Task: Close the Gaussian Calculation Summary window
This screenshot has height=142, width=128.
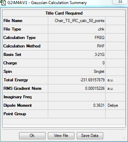Action: pyautogui.click(x=120, y=2)
